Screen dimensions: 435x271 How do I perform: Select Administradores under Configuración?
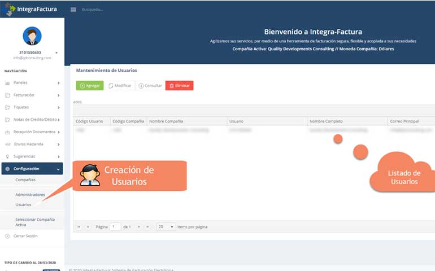[31, 195]
